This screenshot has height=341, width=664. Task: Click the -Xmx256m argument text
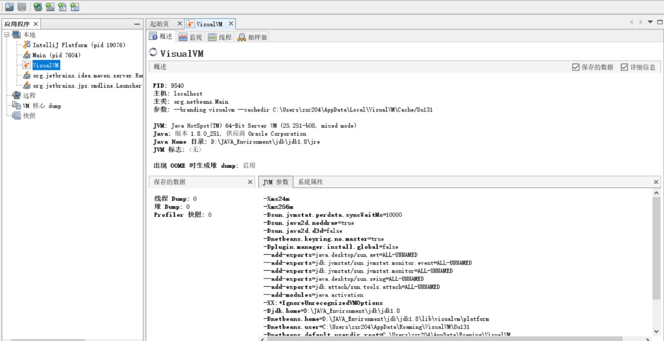tap(278, 207)
